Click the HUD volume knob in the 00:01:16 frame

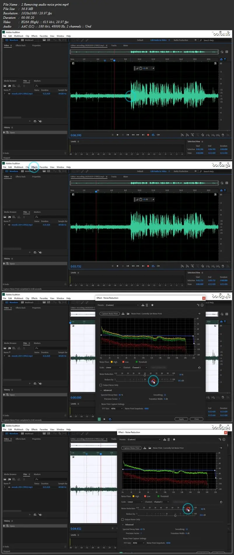coord(141,68)
